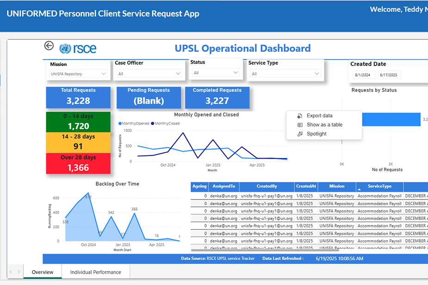This screenshot has height=285, width=428.
Task: Click the Show as a table icon
Action: click(x=300, y=125)
